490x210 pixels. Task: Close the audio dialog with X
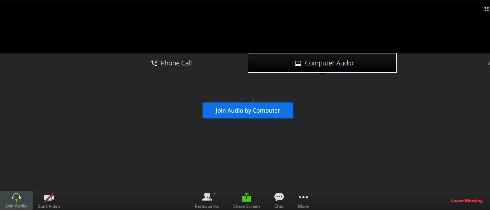click(x=489, y=64)
